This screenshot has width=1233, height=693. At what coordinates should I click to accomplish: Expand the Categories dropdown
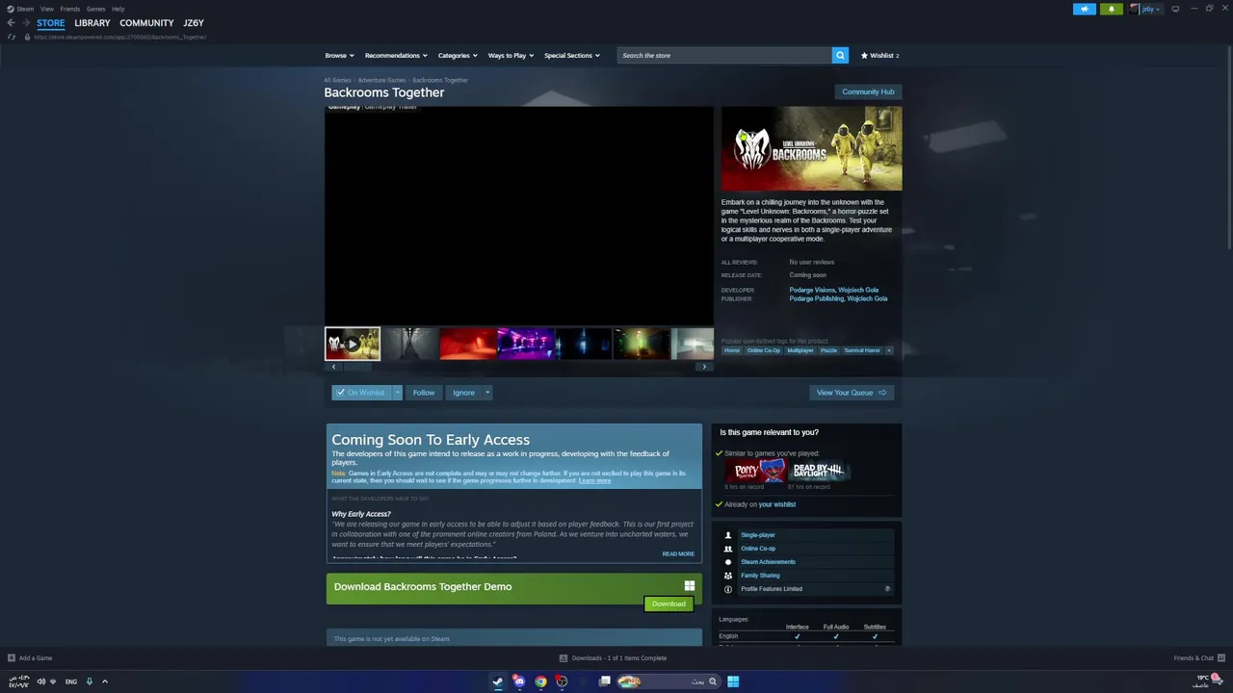coord(458,55)
